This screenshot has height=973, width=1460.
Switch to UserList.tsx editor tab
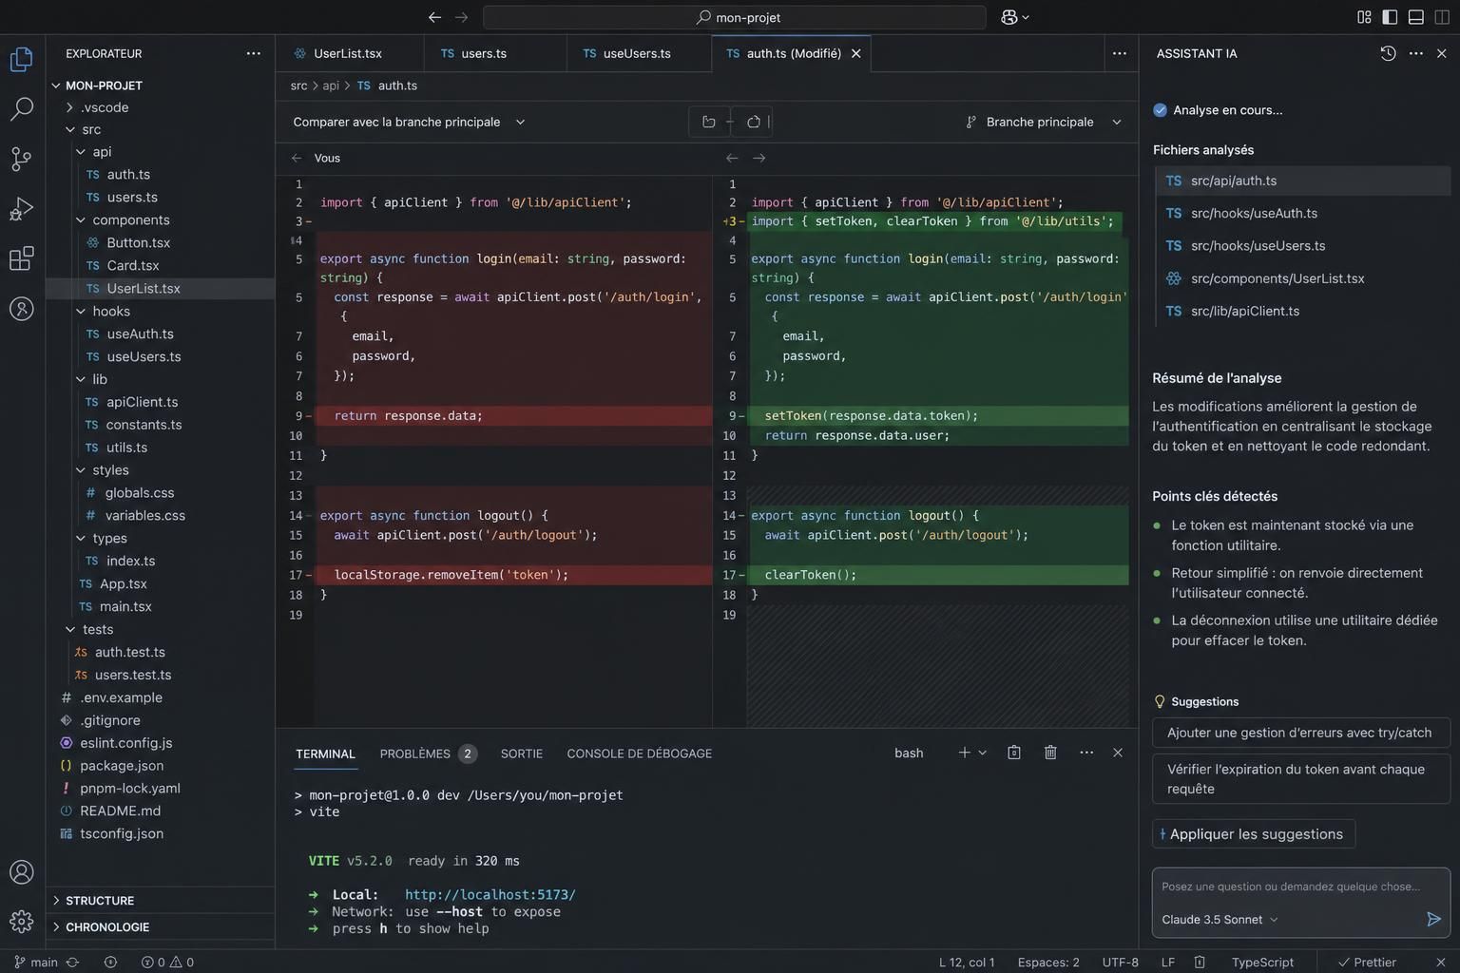tap(349, 53)
